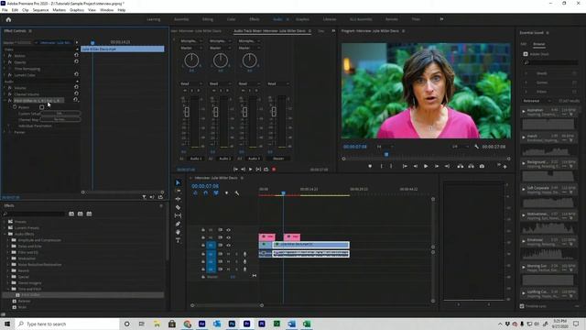Click the Home icon
The width and height of the screenshot is (586, 330).
tap(8, 19)
